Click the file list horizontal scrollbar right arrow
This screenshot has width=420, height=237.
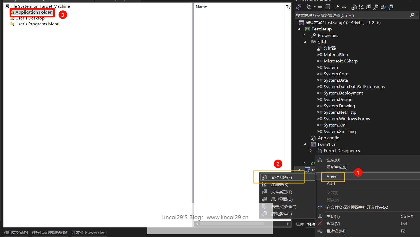point(288,224)
